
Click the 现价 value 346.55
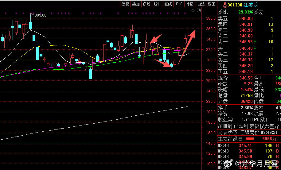[x=246, y=78]
